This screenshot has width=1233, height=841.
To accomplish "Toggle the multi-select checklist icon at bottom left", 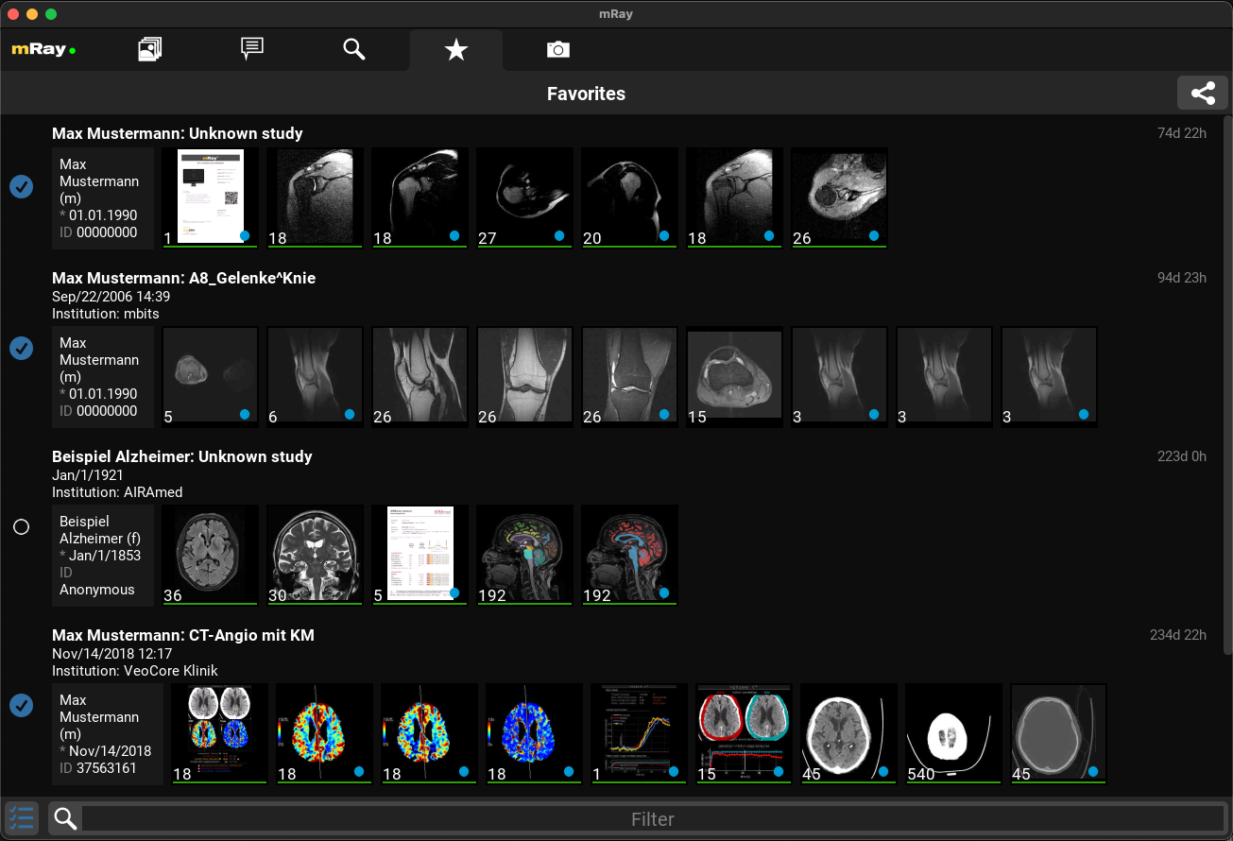I will click(x=21, y=817).
